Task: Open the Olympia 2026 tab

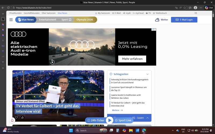Action: (x=85, y=20)
